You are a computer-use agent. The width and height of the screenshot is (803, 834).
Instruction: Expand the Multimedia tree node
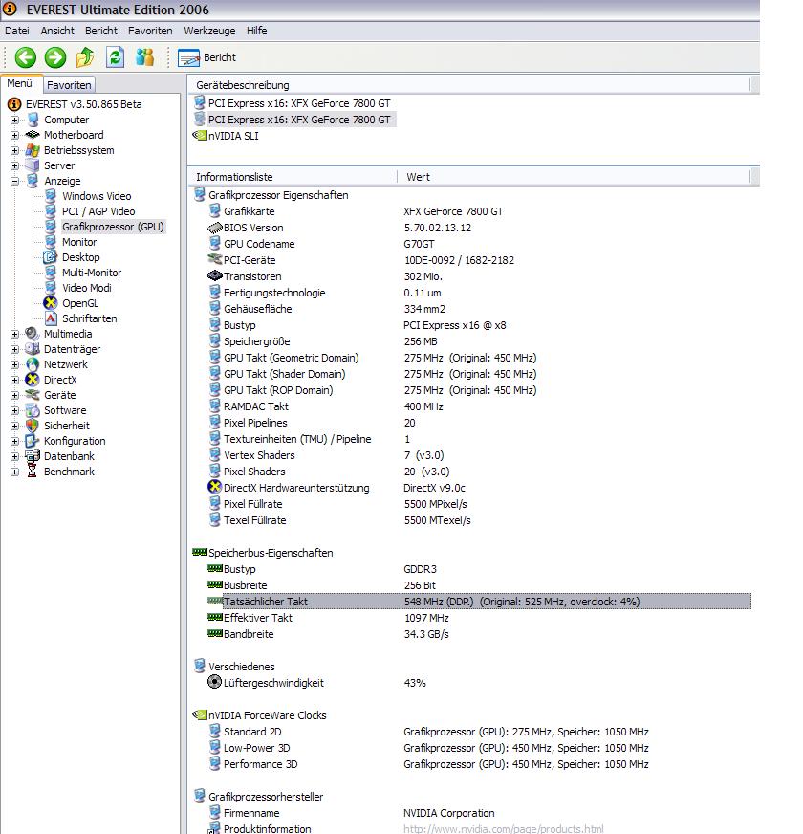[15, 334]
